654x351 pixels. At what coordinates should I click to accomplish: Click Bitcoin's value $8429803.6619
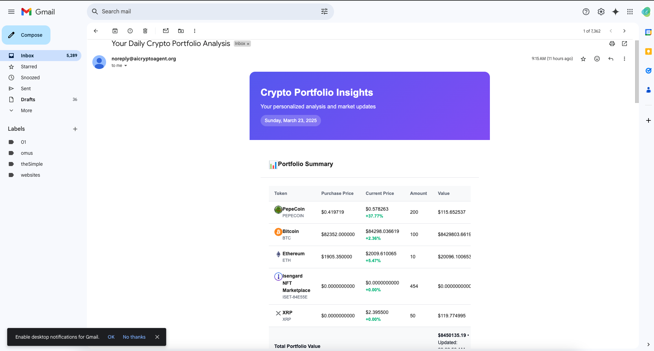454,234
